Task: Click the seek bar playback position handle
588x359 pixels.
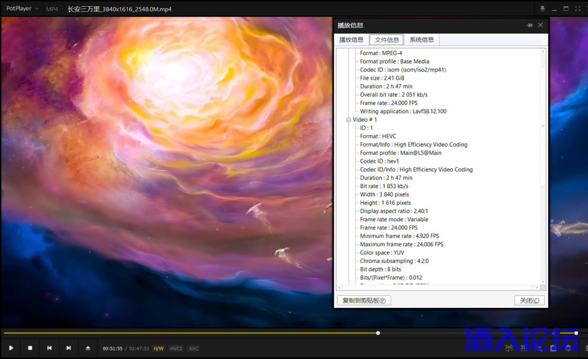Action: point(378,333)
